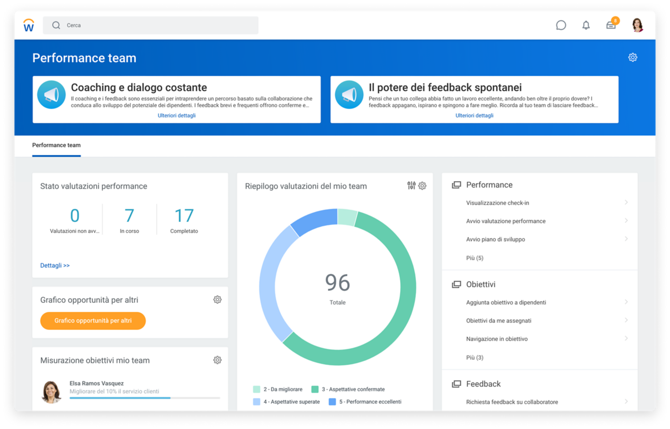Screen dimensions: 670x429
Task: Click Coaching e dialogo costante megaphone icon
Action: [x=51, y=95]
